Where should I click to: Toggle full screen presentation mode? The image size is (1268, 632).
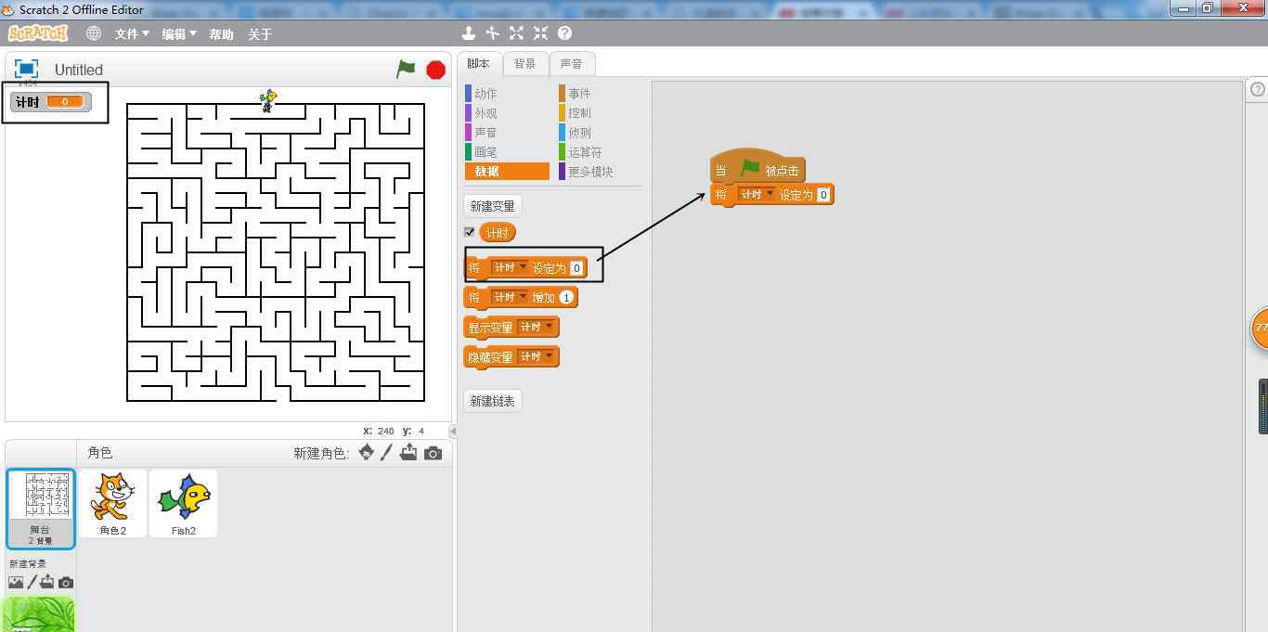27,69
